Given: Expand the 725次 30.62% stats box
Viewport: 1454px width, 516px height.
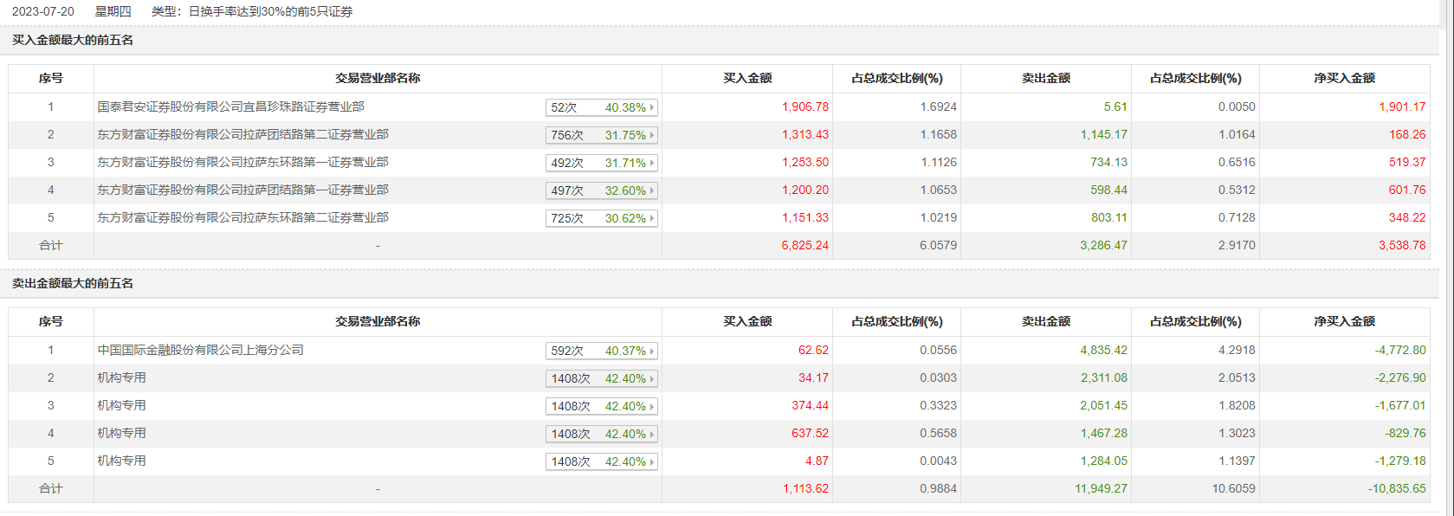Looking at the screenshot, I should tap(601, 218).
